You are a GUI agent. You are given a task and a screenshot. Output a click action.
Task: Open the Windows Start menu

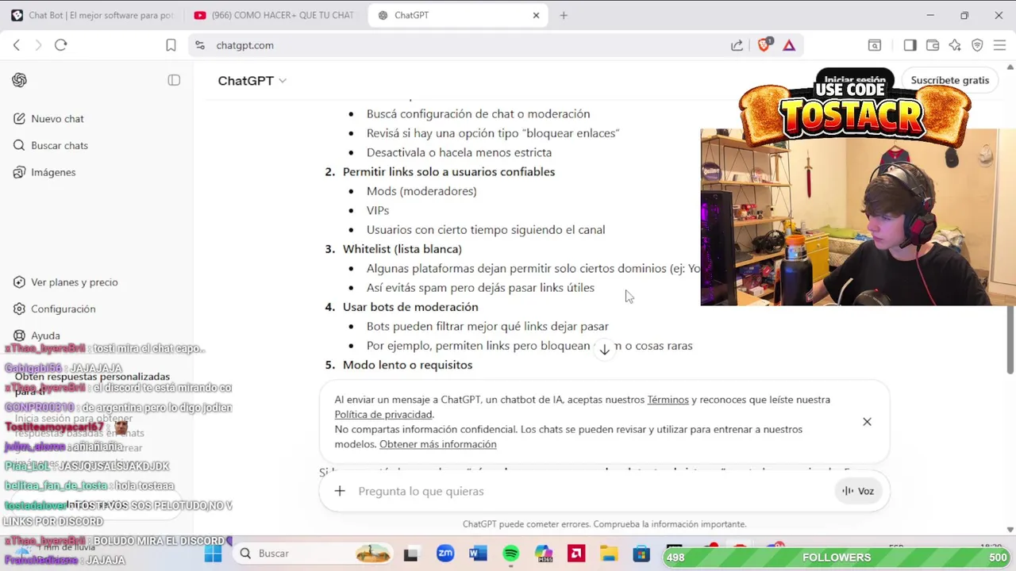coord(213,554)
